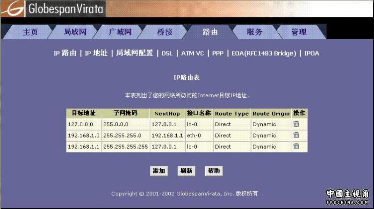Click the 刷新 button
The width and height of the screenshot is (374, 209).
[x=186, y=171]
